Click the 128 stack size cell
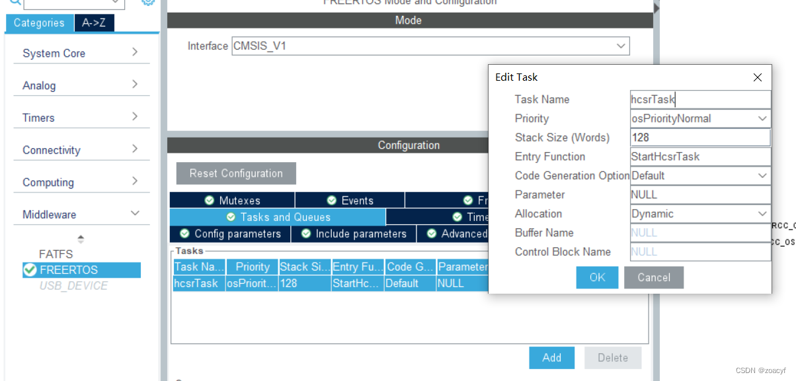 pyautogui.click(x=305, y=283)
